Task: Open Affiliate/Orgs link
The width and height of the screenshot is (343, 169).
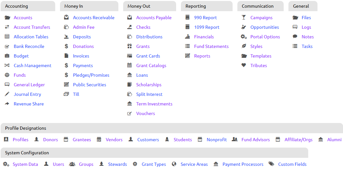Action: point(299,140)
